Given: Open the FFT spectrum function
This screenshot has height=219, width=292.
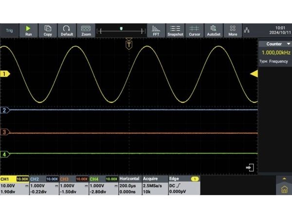Looking at the screenshot, I should pos(156,31).
